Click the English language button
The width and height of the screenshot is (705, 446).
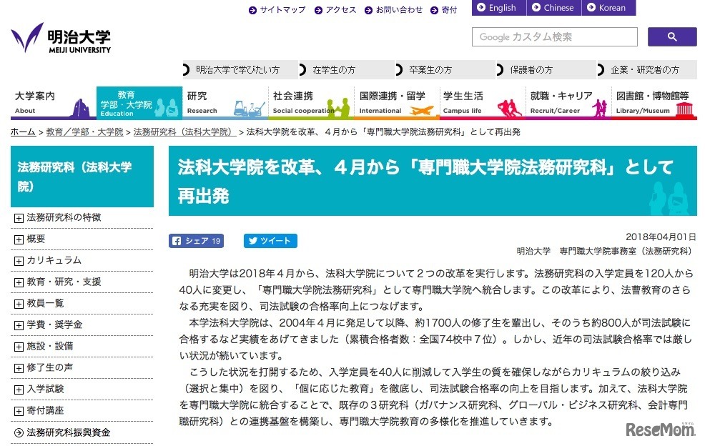498,8
